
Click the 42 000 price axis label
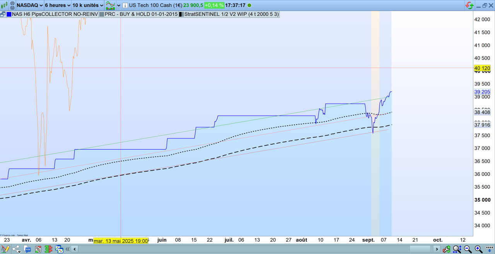(x=482, y=19)
